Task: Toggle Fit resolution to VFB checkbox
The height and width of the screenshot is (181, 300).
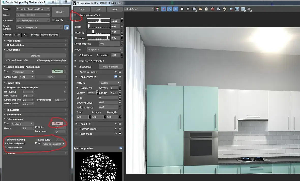Action: pos(7,60)
